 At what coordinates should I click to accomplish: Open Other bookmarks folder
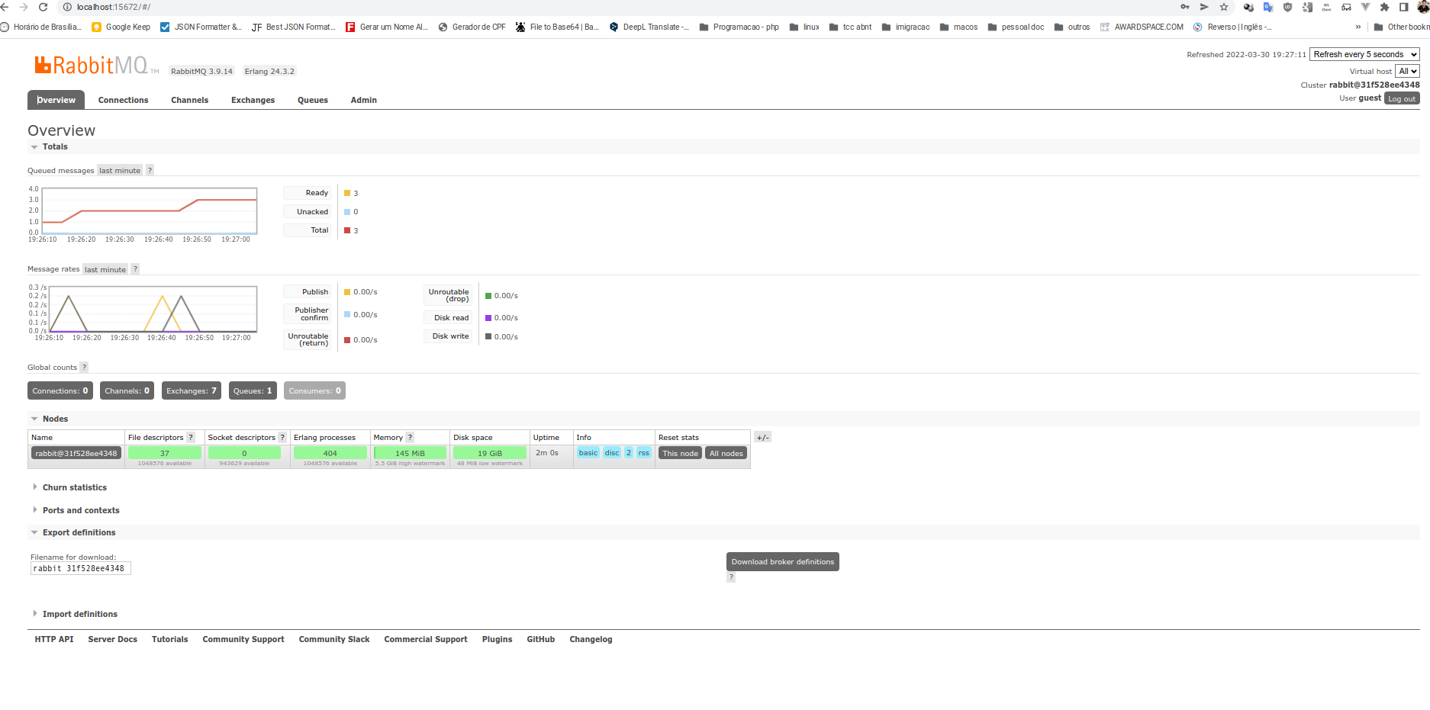[1401, 27]
